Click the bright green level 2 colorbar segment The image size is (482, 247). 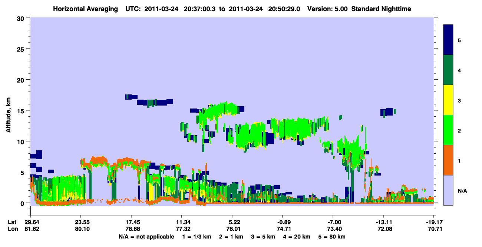pos(448,130)
